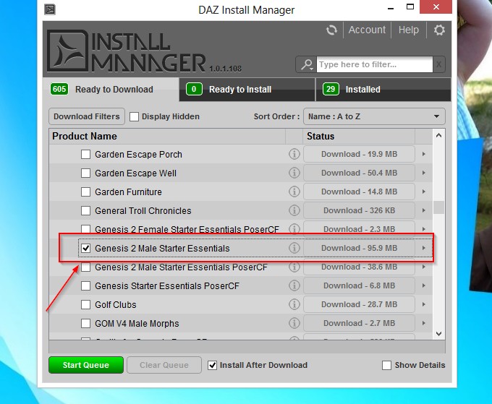The height and width of the screenshot is (404, 492).
Task: Download General Troll Chronicles 326 KB
Action: 360,210
